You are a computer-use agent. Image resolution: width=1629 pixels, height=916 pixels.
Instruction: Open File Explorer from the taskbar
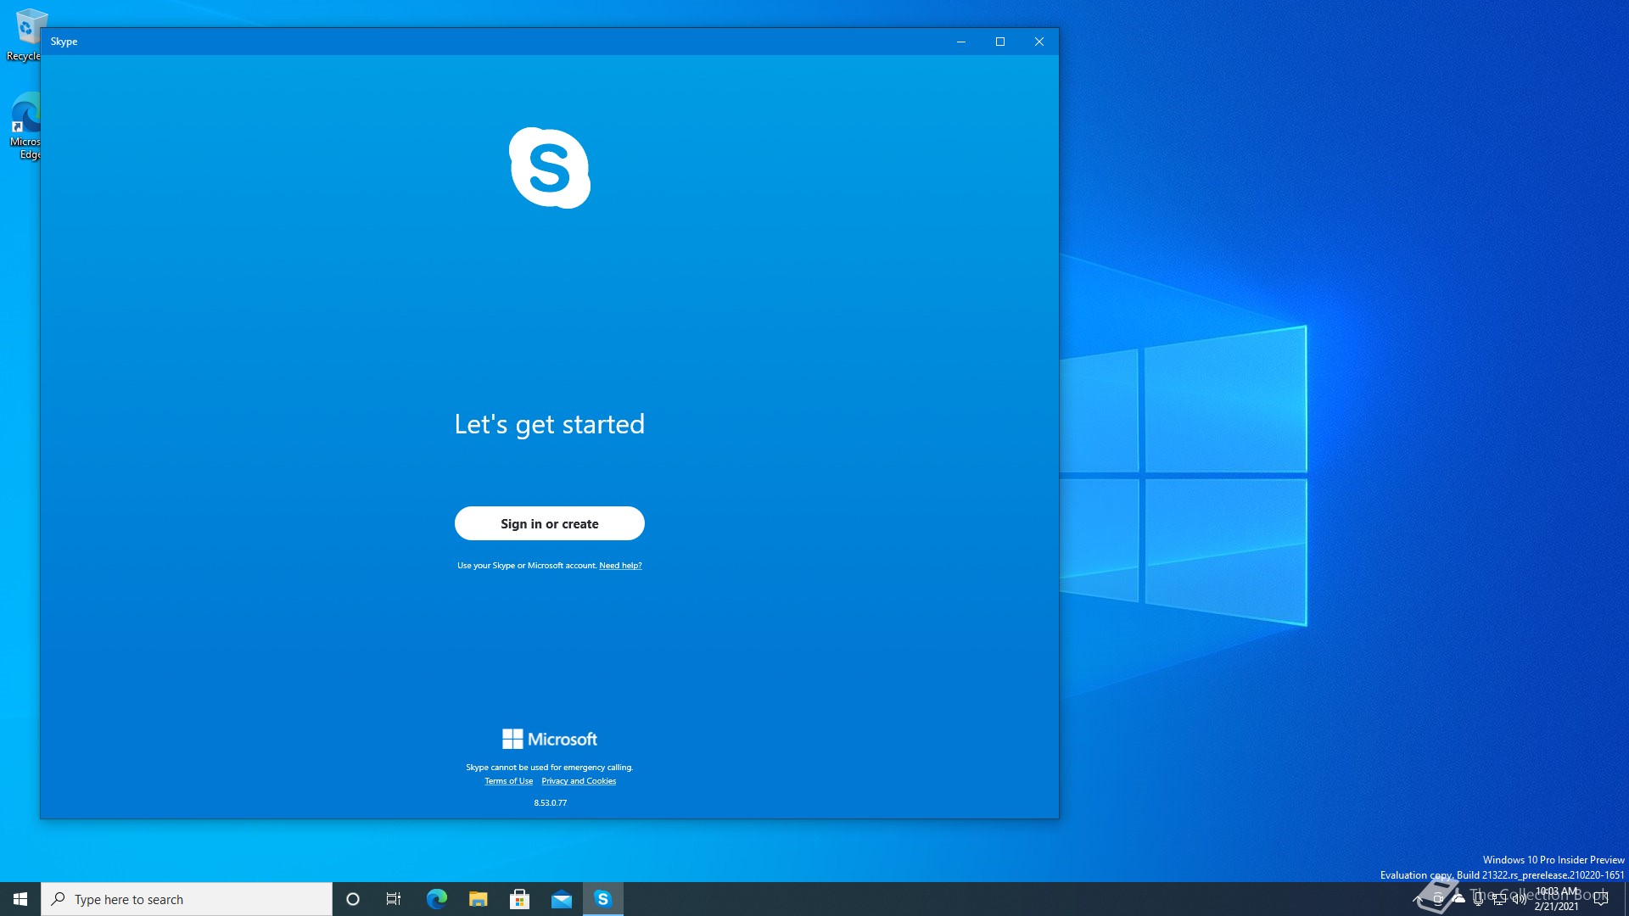pyautogui.click(x=478, y=899)
